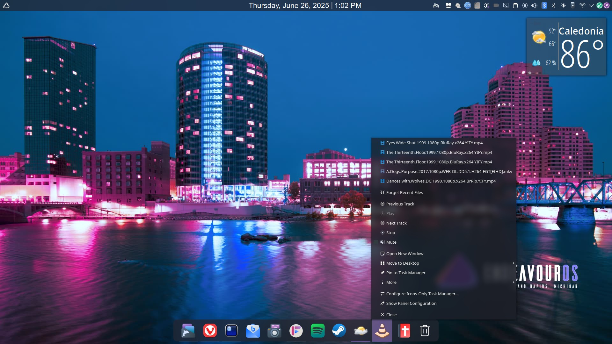Click the qBittorrent tray icon
The height and width of the screenshot is (344, 612).
(x=467, y=5)
